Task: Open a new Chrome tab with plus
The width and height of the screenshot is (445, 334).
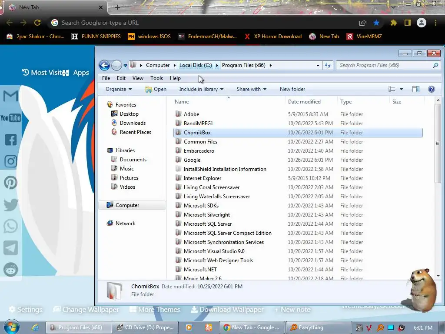Action: pos(117,7)
